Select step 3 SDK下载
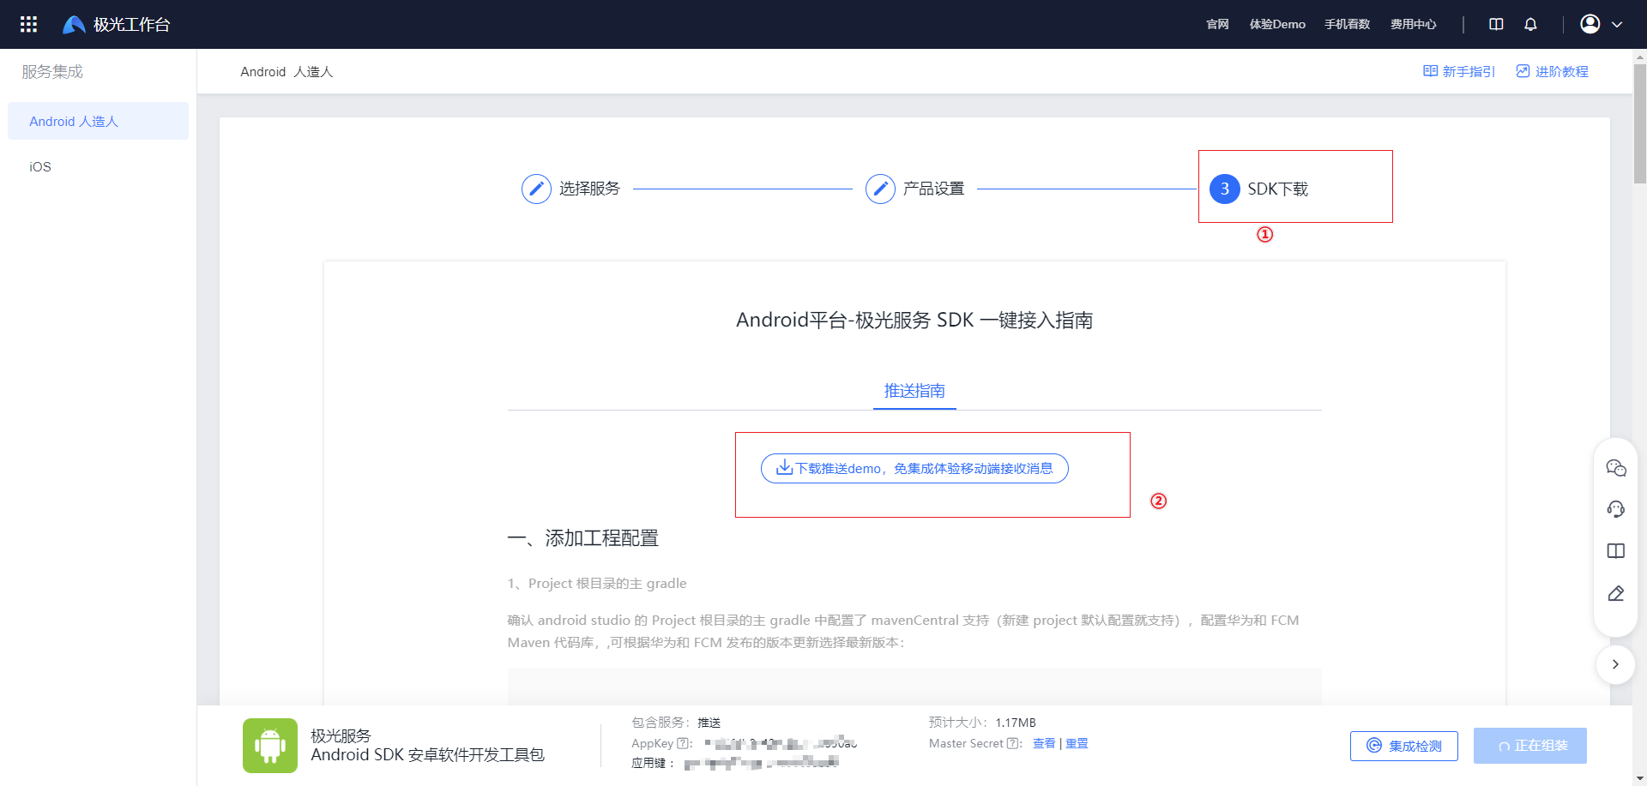The height and width of the screenshot is (786, 1647). (x=1258, y=189)
